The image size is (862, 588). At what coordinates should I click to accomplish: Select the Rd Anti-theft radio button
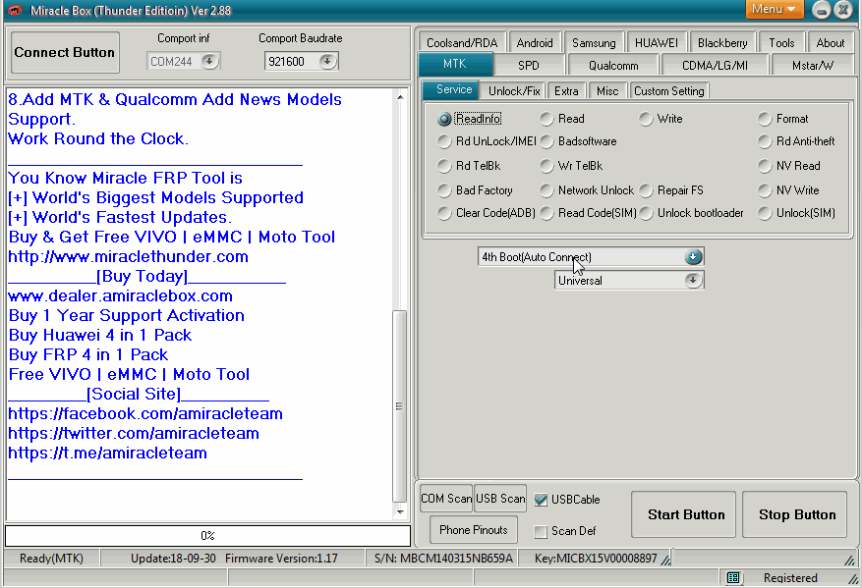(x=765, y=141)
